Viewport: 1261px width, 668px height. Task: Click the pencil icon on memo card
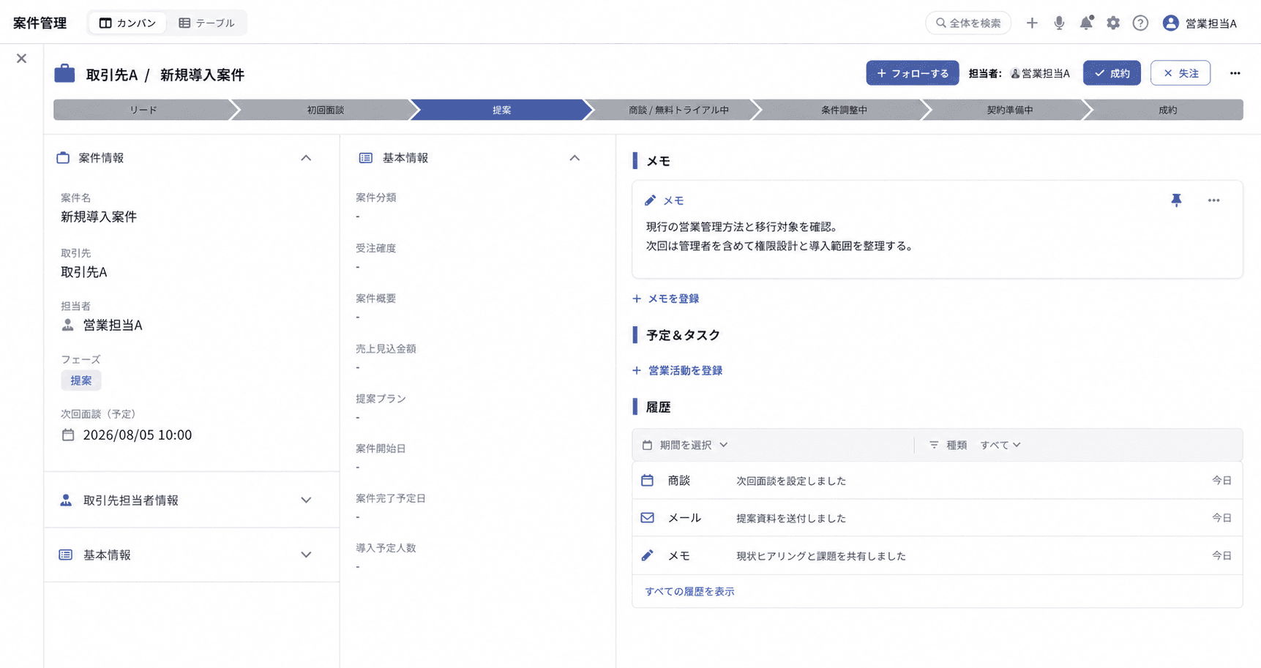pyautogui.click(x=650, y=200)
